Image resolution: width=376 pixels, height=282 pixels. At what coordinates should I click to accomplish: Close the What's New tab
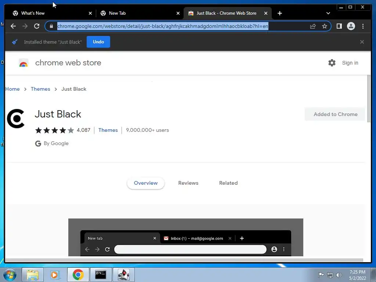[90, 13]
